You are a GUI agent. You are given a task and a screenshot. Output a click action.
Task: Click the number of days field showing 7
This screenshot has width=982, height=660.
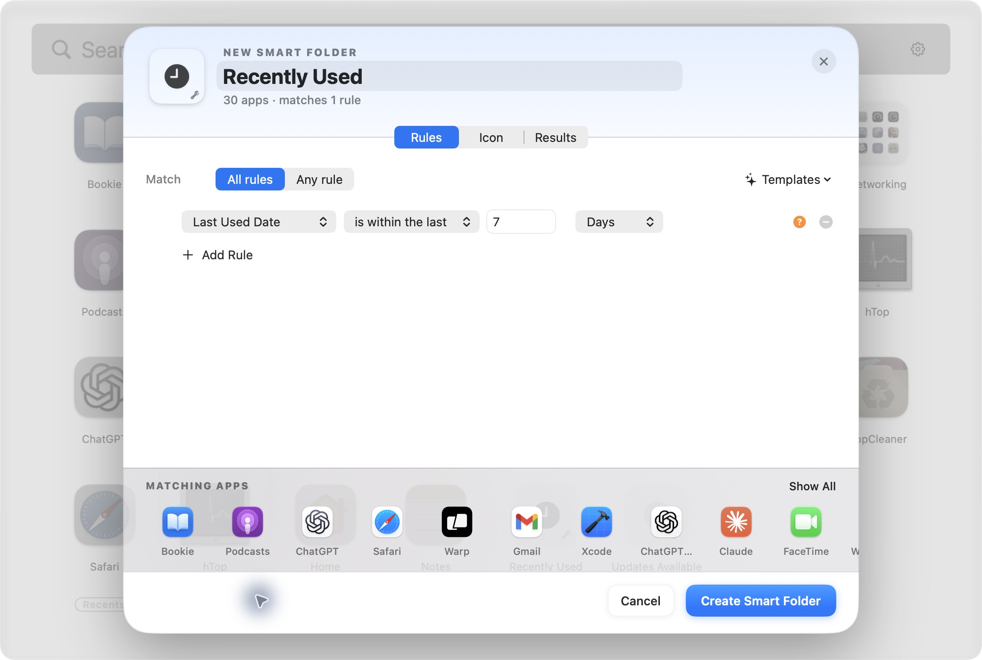521,222
